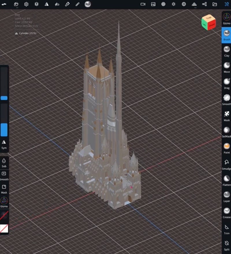
Task: Snap view to Left on the view cube
Action: point(204,24)
